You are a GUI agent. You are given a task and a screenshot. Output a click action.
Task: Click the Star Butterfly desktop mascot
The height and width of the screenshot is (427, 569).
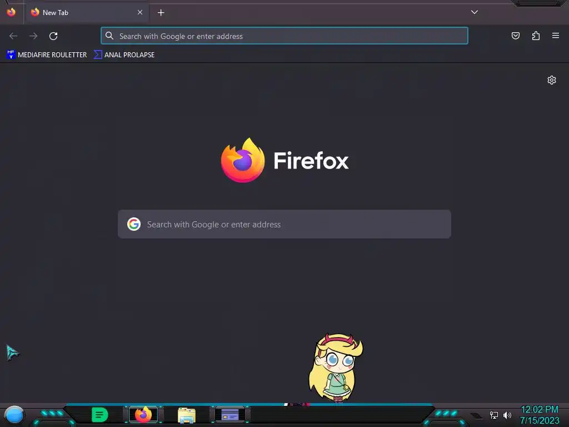[x=336, y=368]
